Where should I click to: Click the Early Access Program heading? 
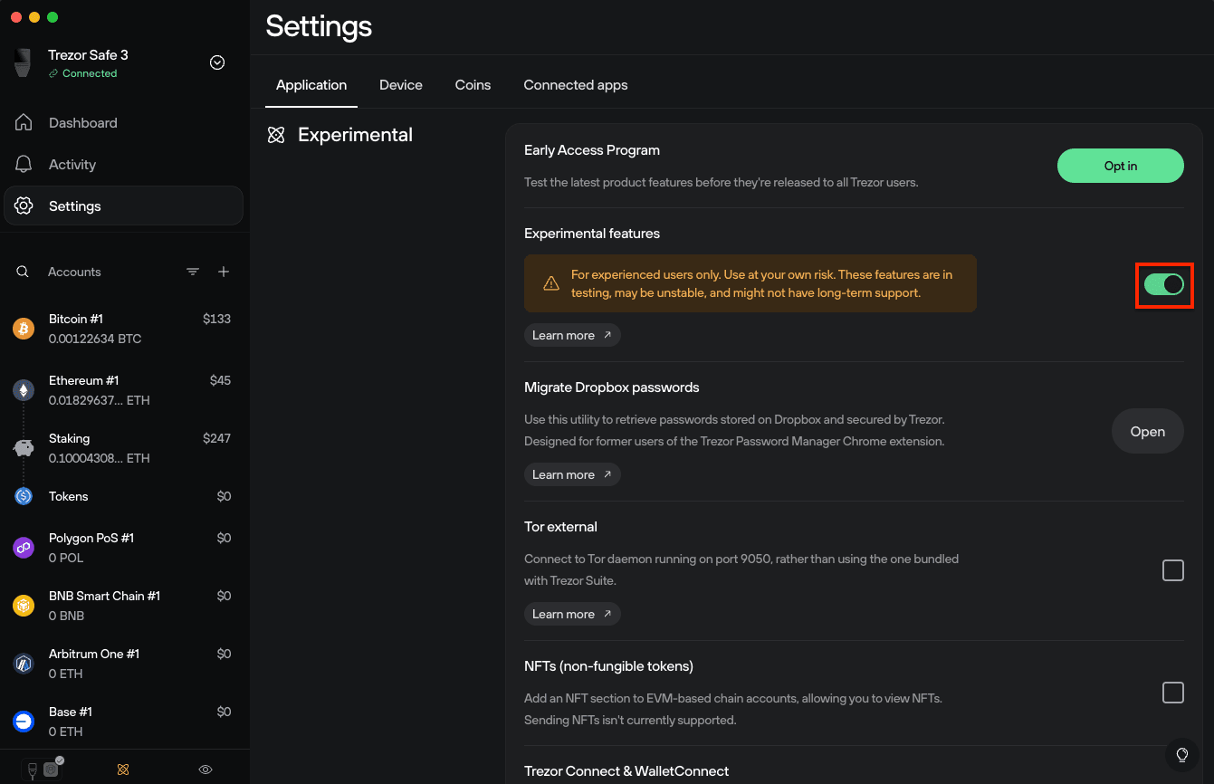[x=592, y=150]
